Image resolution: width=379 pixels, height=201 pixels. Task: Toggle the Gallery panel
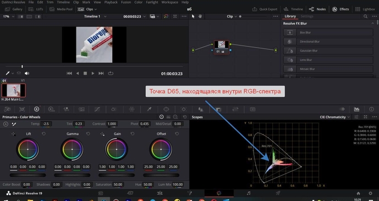(14, 9)
